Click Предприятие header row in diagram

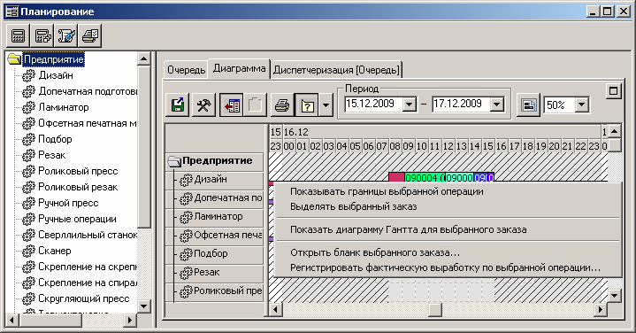[x=215, y=161]
